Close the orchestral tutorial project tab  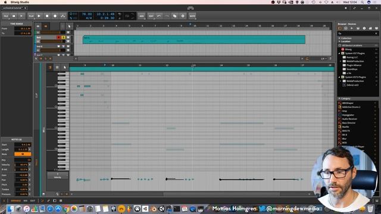[x=25, y=8]
